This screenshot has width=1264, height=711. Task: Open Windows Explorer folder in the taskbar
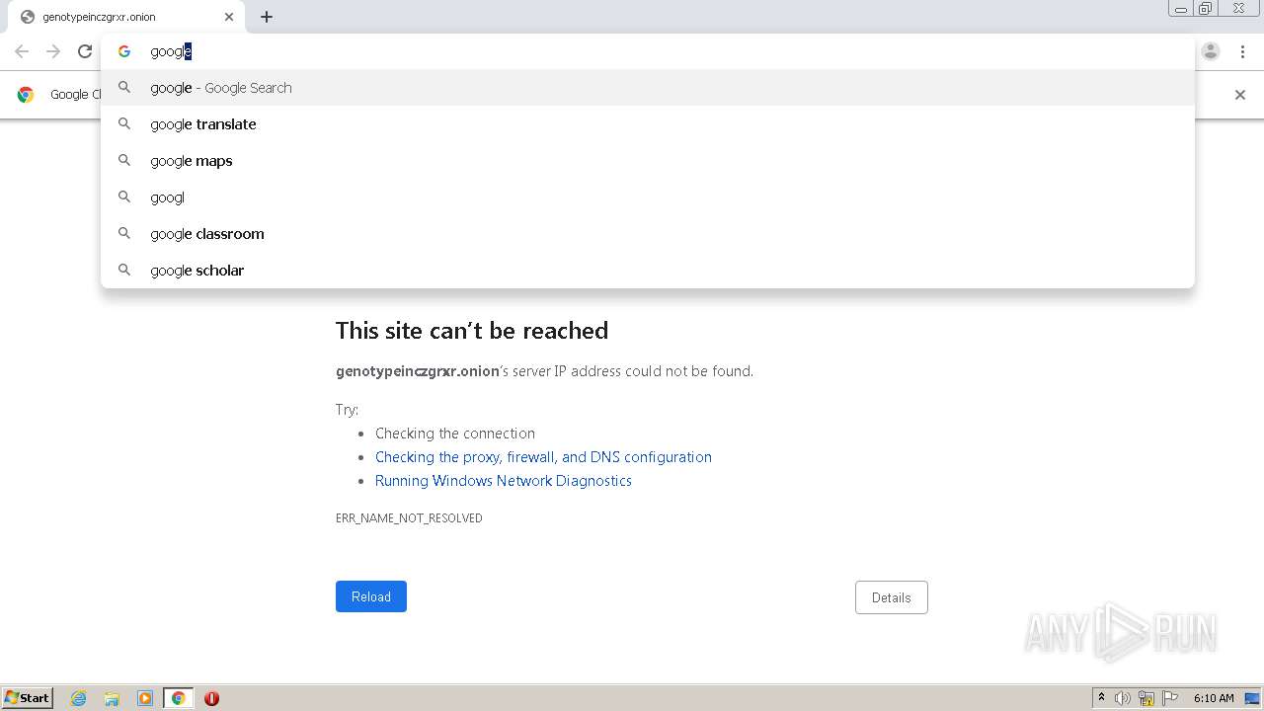point(112,698)
